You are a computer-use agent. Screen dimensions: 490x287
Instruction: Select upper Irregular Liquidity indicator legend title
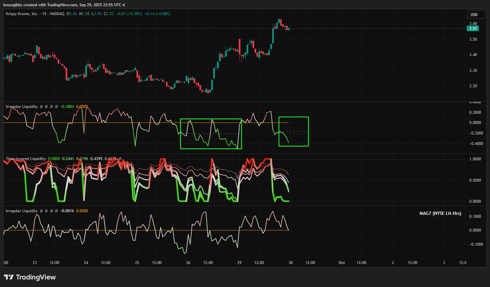(21, 107)
